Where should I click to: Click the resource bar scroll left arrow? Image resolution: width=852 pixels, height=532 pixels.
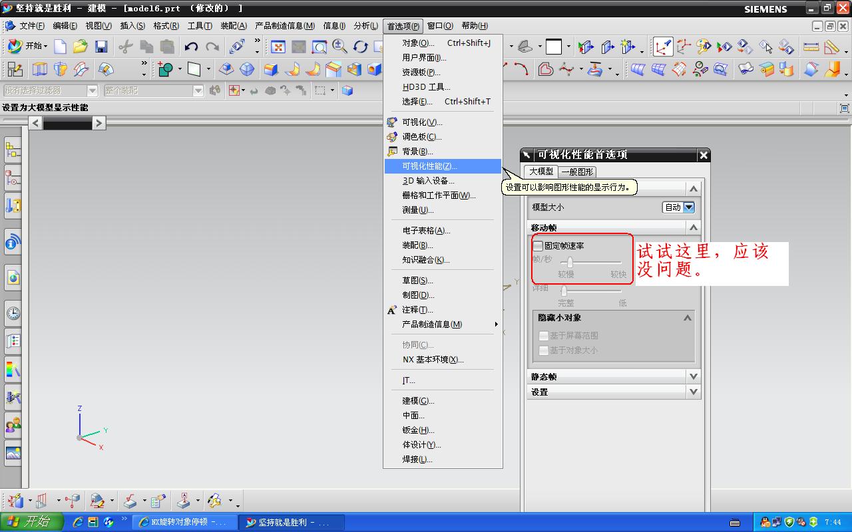coord(35,122)
